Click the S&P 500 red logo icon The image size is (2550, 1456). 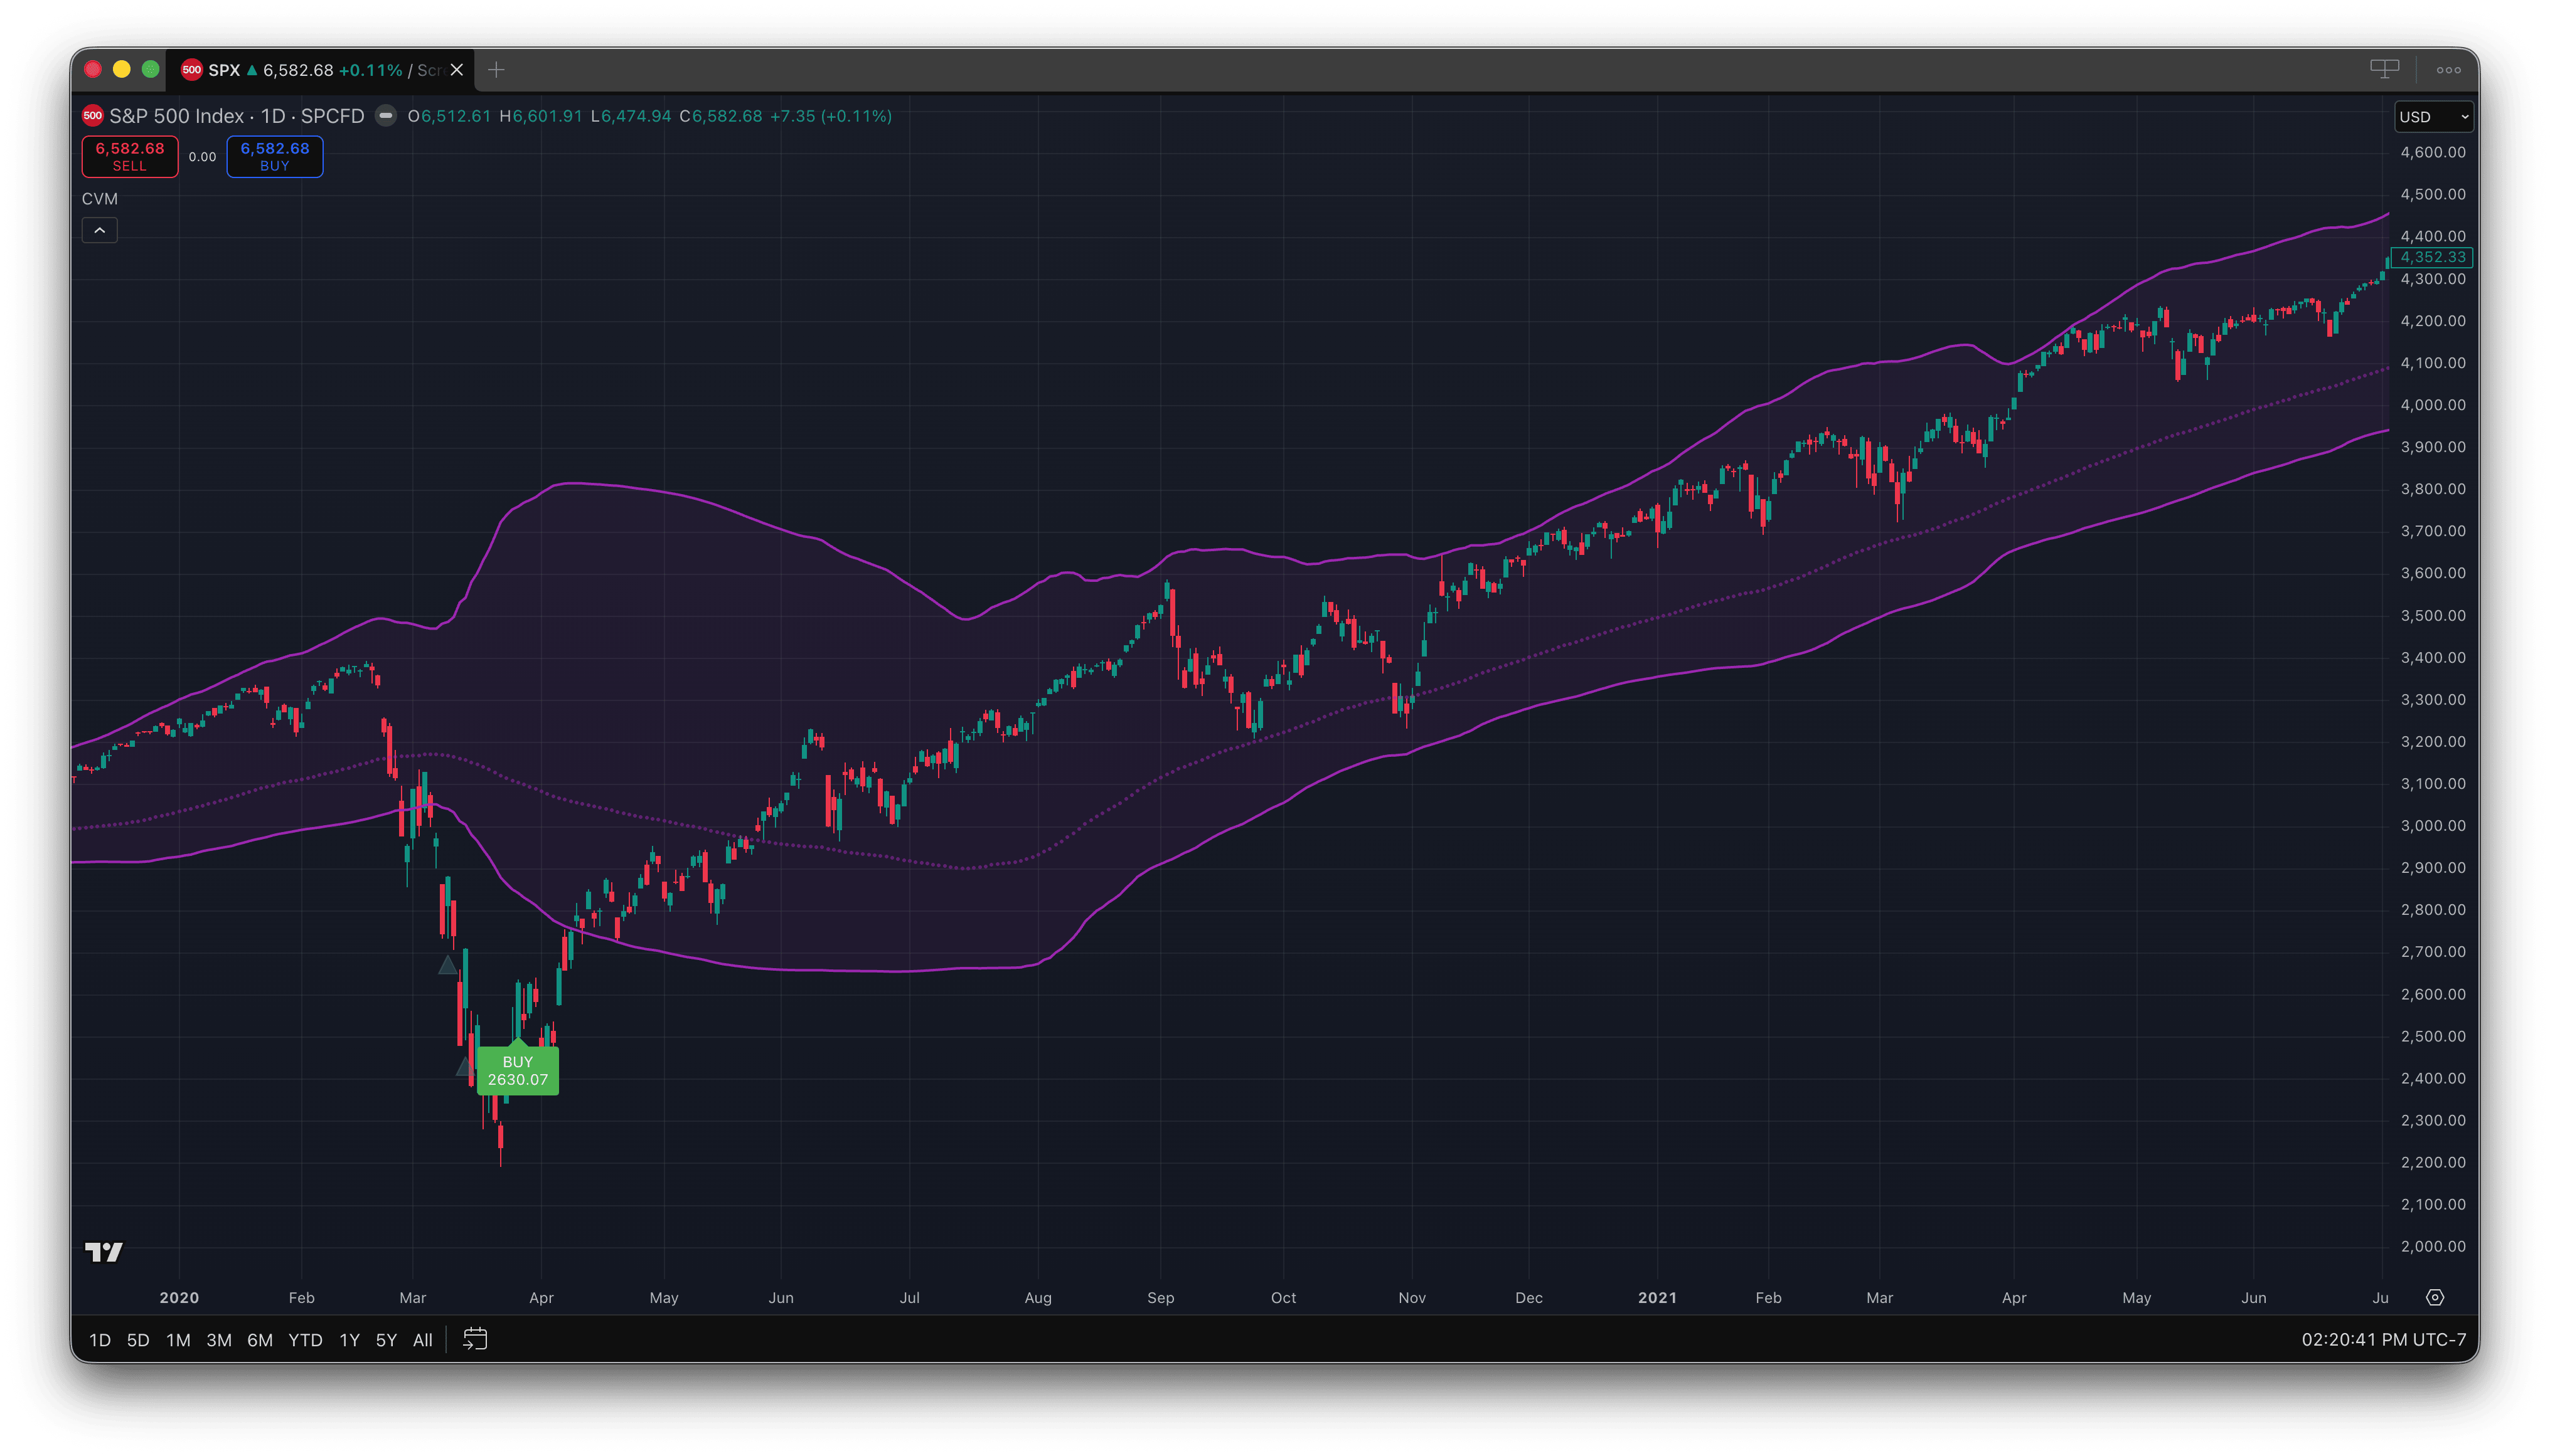pos(93,116)
